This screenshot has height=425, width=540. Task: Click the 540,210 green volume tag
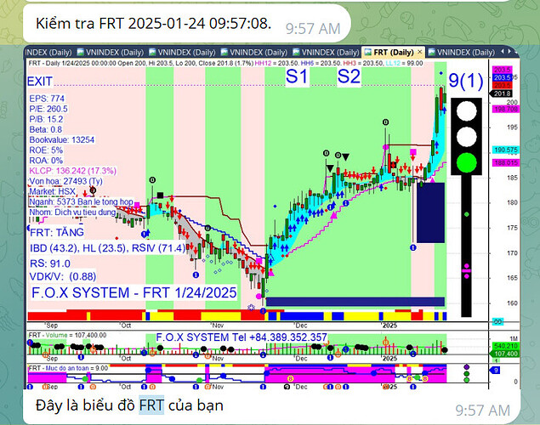tap(505, 346)
